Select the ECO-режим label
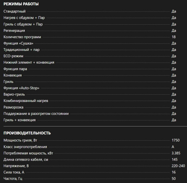The width and height of the screenshot is (187, 183). click(x=13, y=56)
